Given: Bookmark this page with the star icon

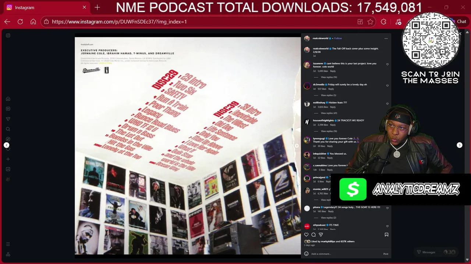Looking at the screenshot, I should [x=370, y=22].
